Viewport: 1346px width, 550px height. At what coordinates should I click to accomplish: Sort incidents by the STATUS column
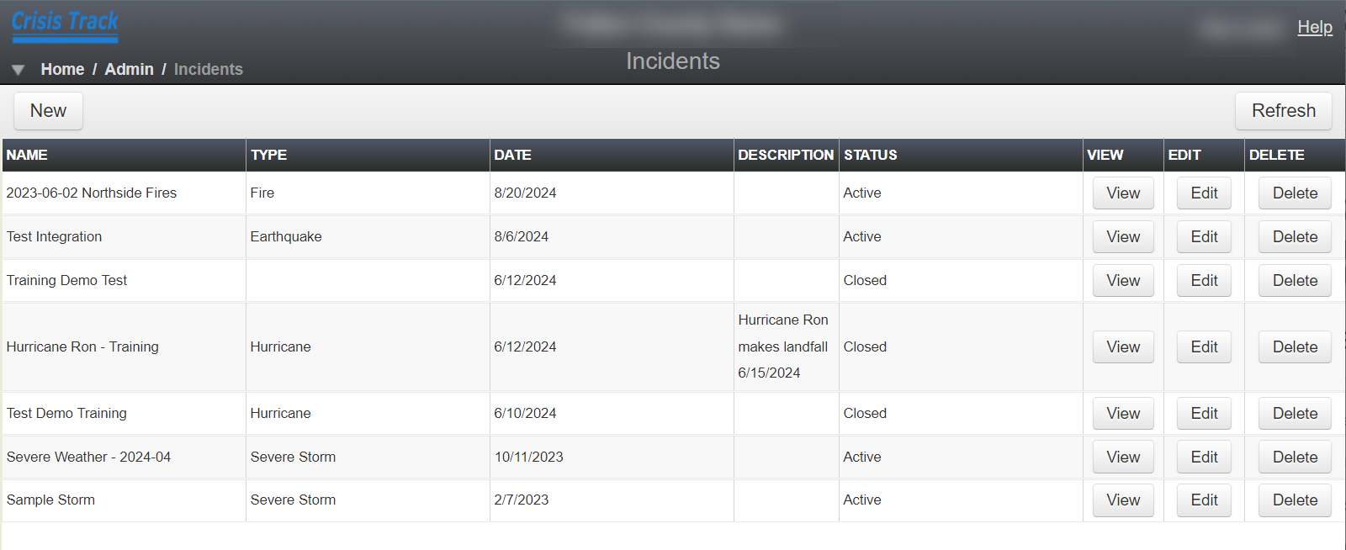click(871, 155)
